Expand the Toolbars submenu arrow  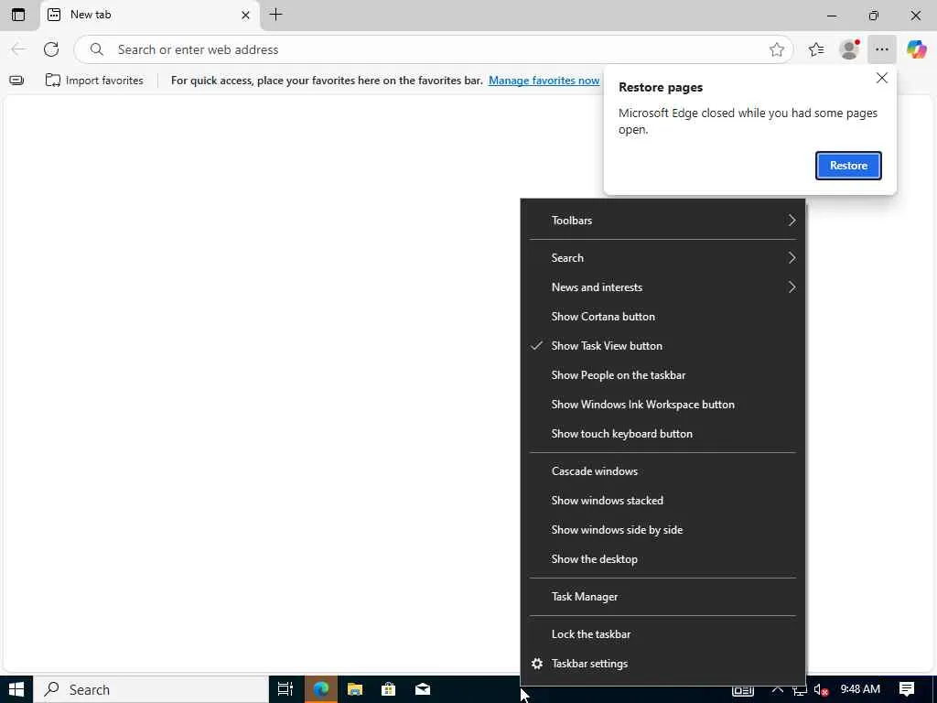[x=792, y=220]
